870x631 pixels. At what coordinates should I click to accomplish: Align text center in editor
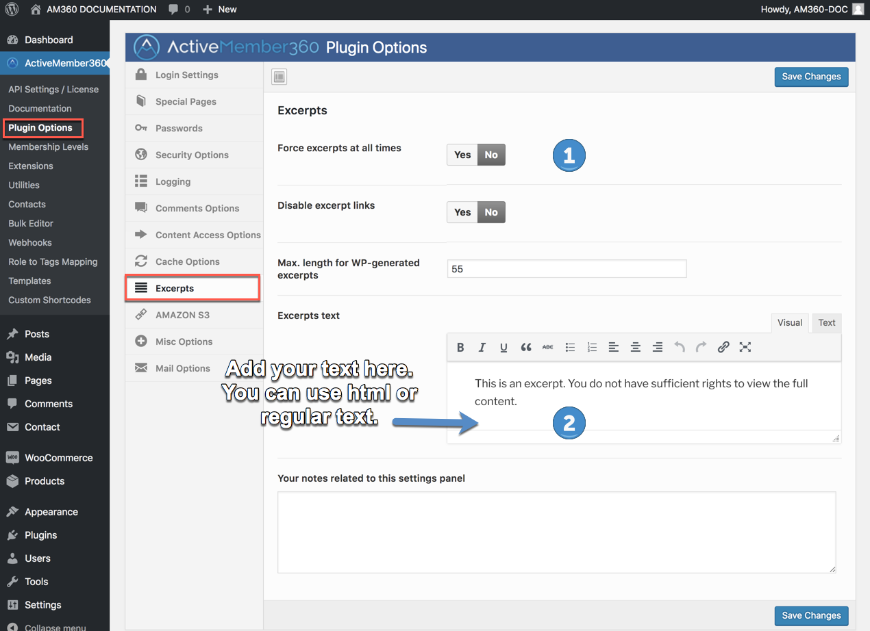tap(636, 348)
